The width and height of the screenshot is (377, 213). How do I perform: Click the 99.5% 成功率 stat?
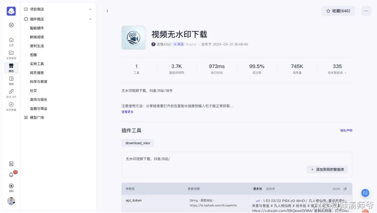click(x=257, y=69)
